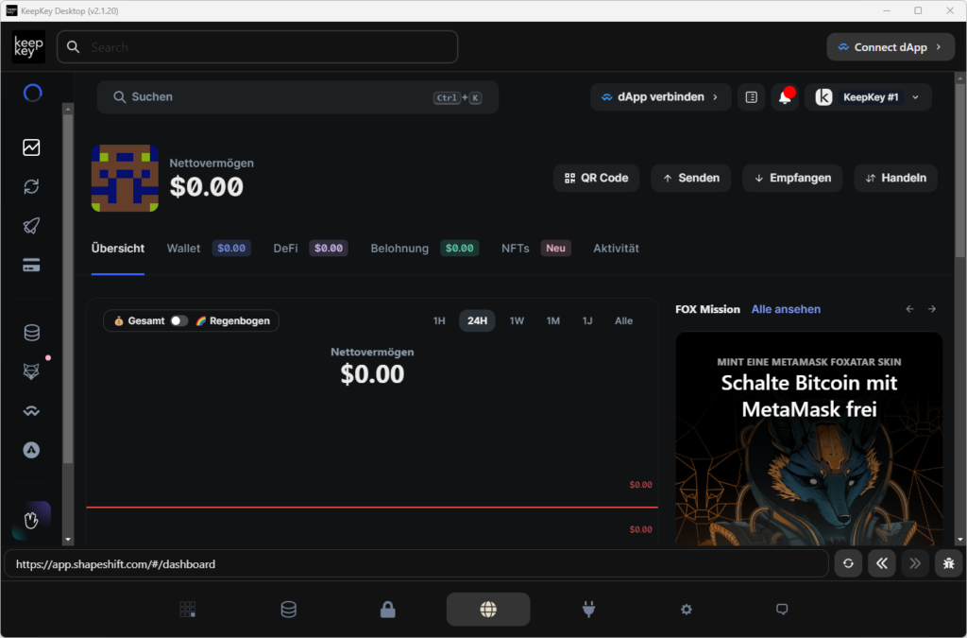Click the Senden button
The height and width of the screenshot is (638, 967).
(x=690, y=178)
